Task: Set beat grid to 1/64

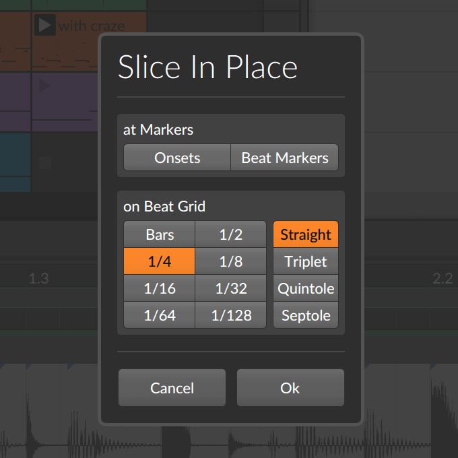Action: [160, 315]
